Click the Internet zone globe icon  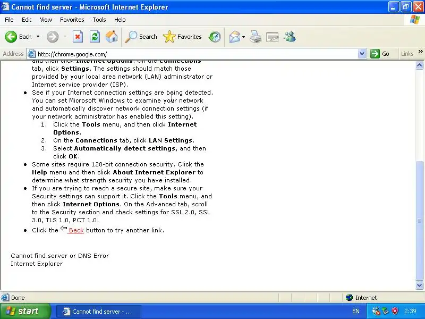(349, 298)
